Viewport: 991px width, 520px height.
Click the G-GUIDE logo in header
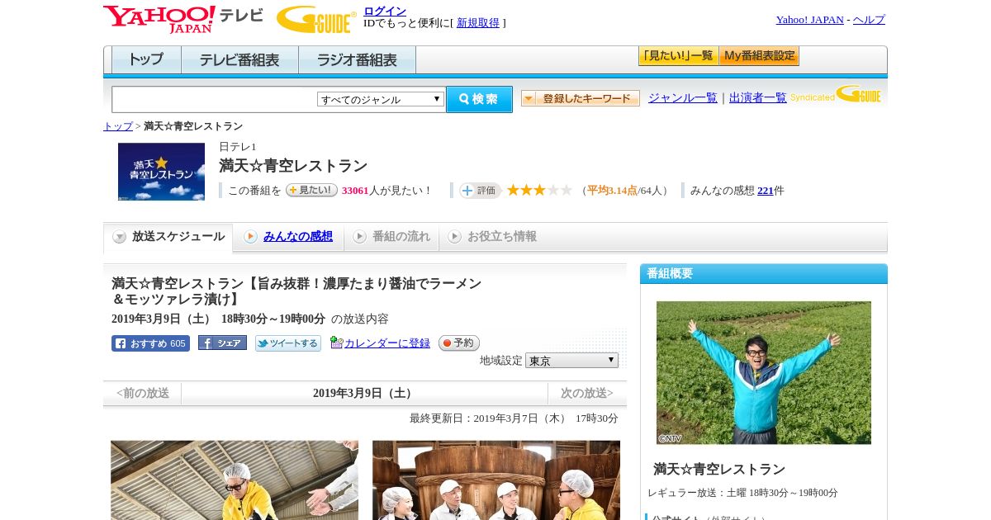[x=316, y=19]
